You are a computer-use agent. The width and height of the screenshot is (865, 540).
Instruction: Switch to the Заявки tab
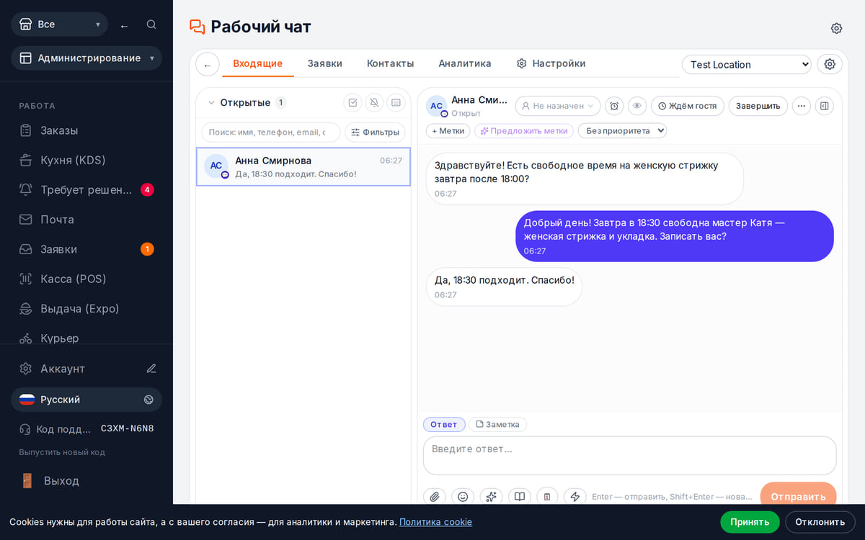[325, 63]
